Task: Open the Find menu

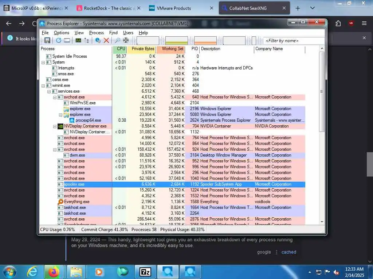Action: tap(113, 33)
